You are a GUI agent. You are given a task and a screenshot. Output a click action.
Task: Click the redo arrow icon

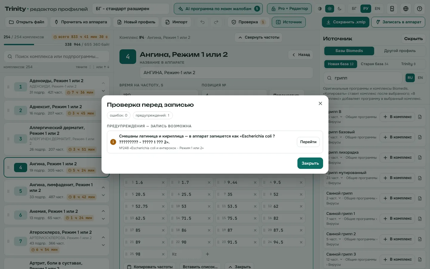tap(216, 22)
